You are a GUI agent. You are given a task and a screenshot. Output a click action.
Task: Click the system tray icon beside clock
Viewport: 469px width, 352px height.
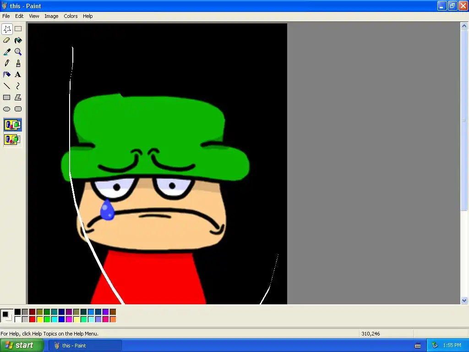[x=435, y=346]
